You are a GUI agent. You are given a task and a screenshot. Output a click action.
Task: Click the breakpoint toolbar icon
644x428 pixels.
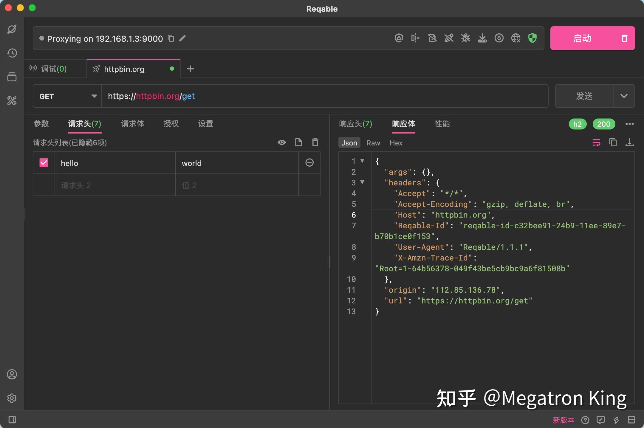coord(415,38)
